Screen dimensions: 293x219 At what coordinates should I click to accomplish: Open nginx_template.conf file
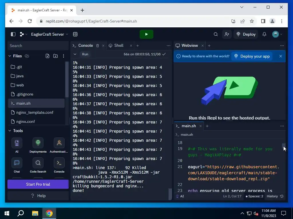coord(36,112)
